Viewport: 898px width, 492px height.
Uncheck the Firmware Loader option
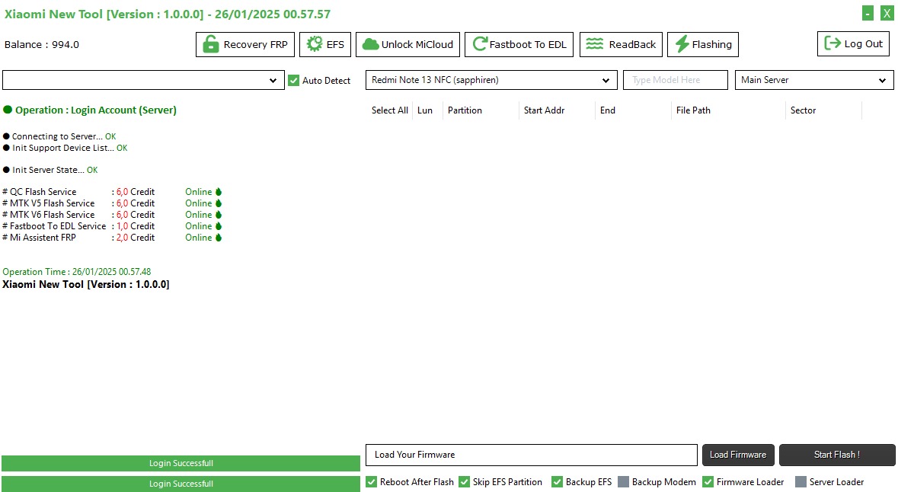[x=708, y=482]
